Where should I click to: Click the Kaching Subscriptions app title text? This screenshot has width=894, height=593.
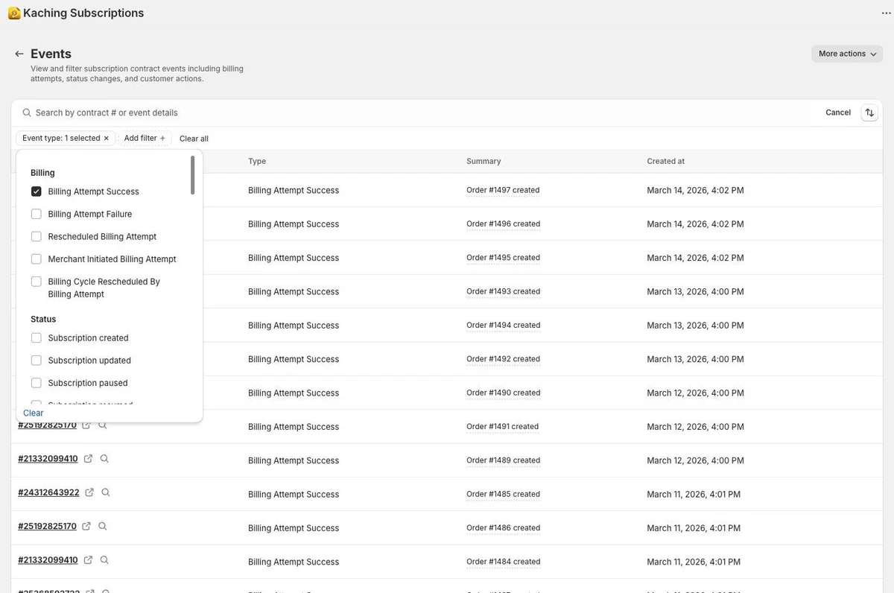[x=83, y=13]
